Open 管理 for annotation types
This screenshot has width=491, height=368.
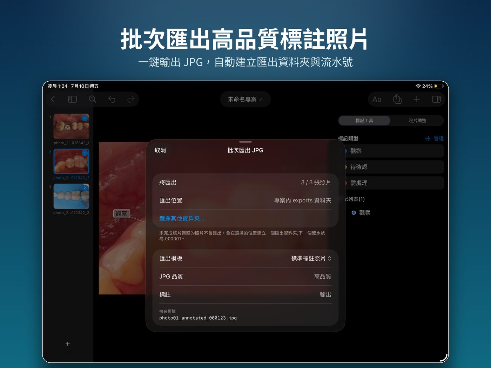pyautogui.click(x=434, y=138)
